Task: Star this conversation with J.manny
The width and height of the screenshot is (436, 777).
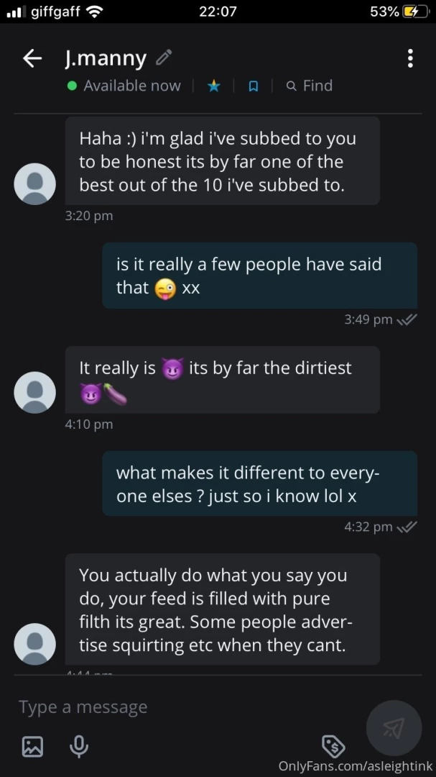Action: pyautogui.click(x=213, y=86)
